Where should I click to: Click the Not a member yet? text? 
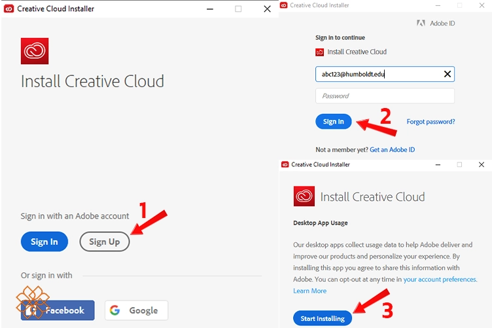pyautogui.click(x=342, y=150)
